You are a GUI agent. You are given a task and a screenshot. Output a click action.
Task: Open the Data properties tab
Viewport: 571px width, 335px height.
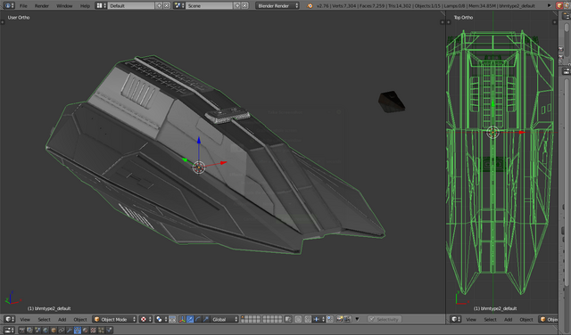(x=78, y=331)
